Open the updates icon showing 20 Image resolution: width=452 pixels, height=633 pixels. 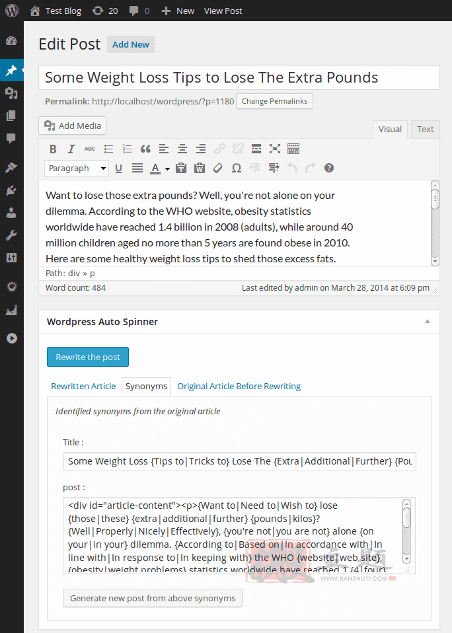click(x=105, y=11)
